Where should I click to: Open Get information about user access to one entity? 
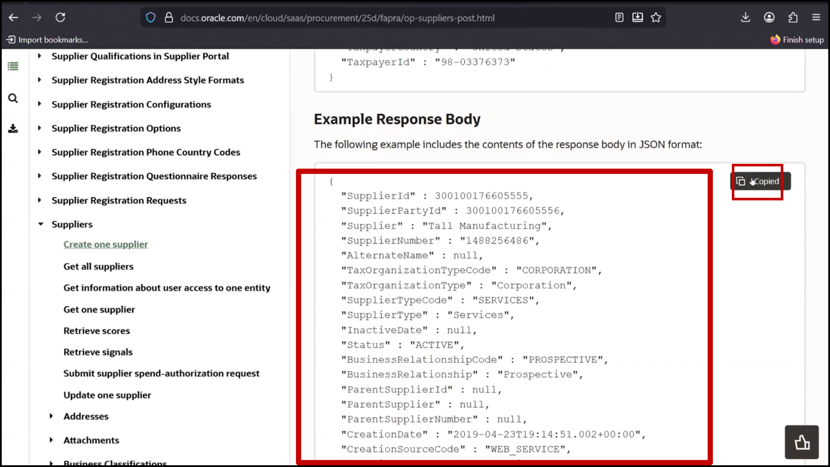pyautogui.click(x=167, y=288)
